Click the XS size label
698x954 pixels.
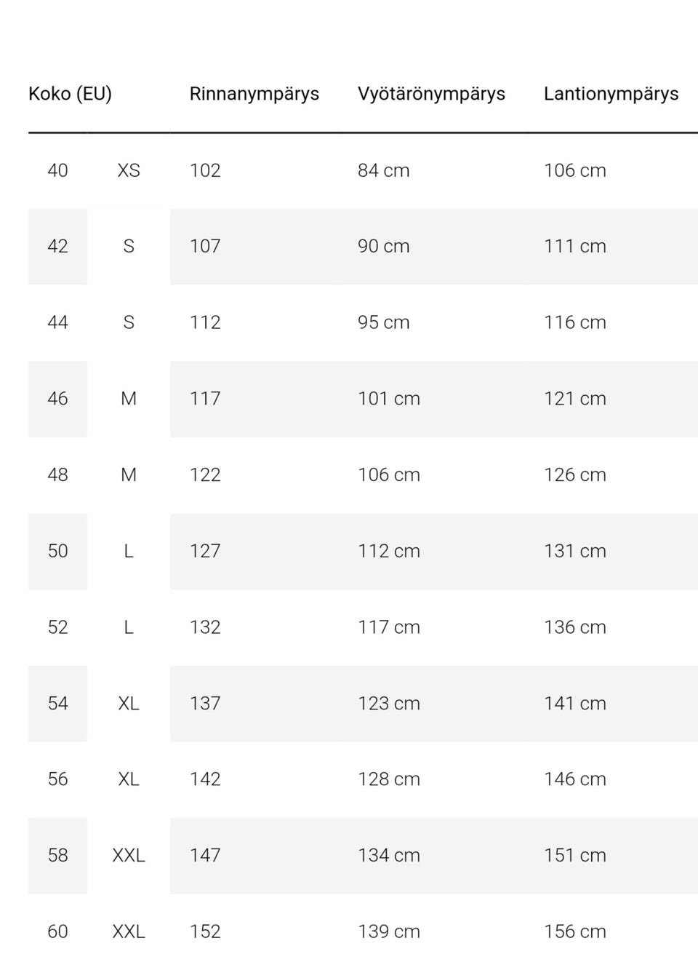click(x=129, y=170)
